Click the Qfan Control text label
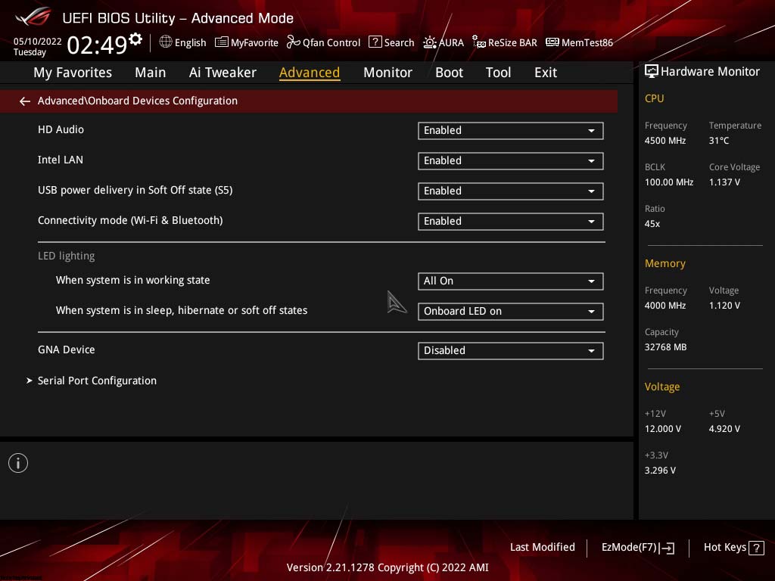 331,43
